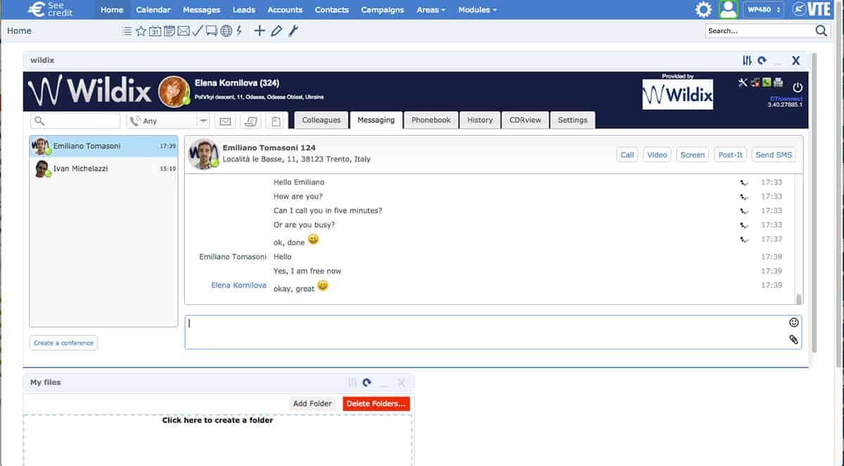Refresh the wildix widget with reload icon
This screenshot has width=844, height=466.
[762, 61]
